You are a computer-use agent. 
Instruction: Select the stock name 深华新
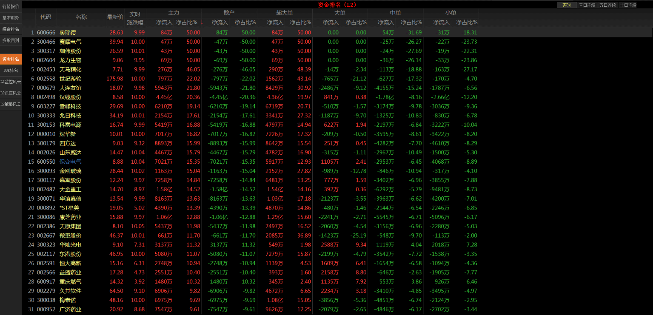[x=68, y=134]
